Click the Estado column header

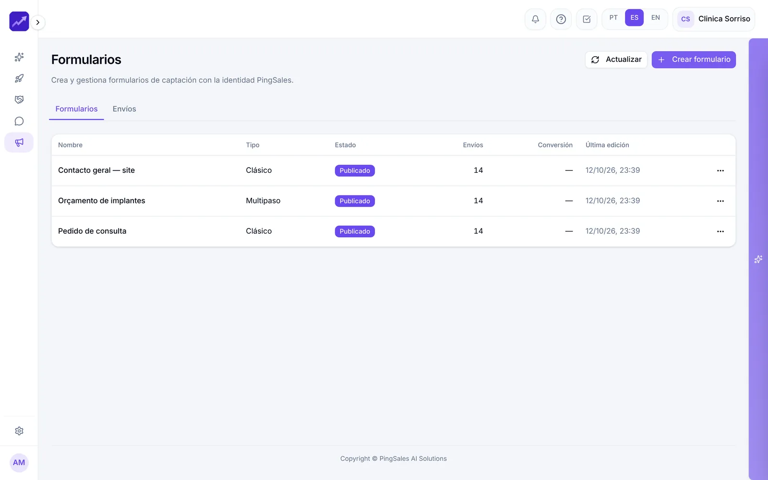pos(345,145)
